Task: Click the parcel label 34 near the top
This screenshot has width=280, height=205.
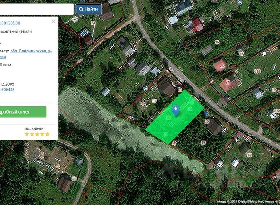Action: pyautogui.click(x=93, y=23)
